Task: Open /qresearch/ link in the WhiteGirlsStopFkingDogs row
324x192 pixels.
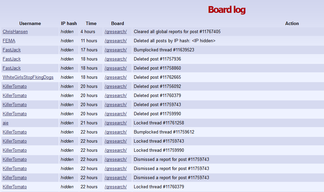Action: point(116,77)
